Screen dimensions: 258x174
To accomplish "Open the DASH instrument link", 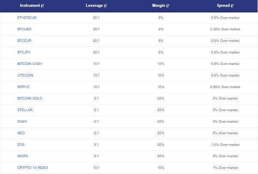I will 22,121.
